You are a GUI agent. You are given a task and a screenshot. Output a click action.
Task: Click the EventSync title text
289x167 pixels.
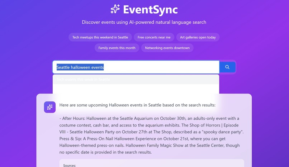tap(150, 9)
